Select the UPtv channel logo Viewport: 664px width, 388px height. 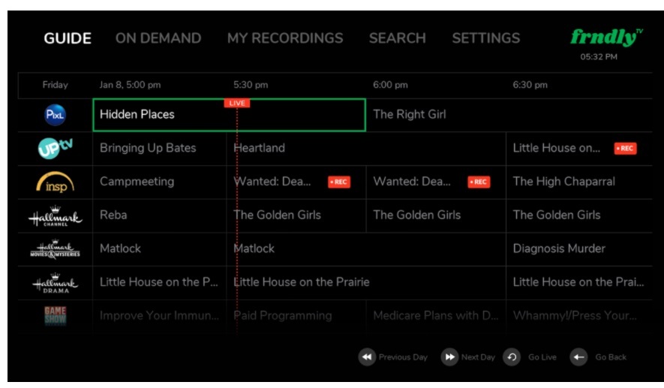click(x=55, y=149)
